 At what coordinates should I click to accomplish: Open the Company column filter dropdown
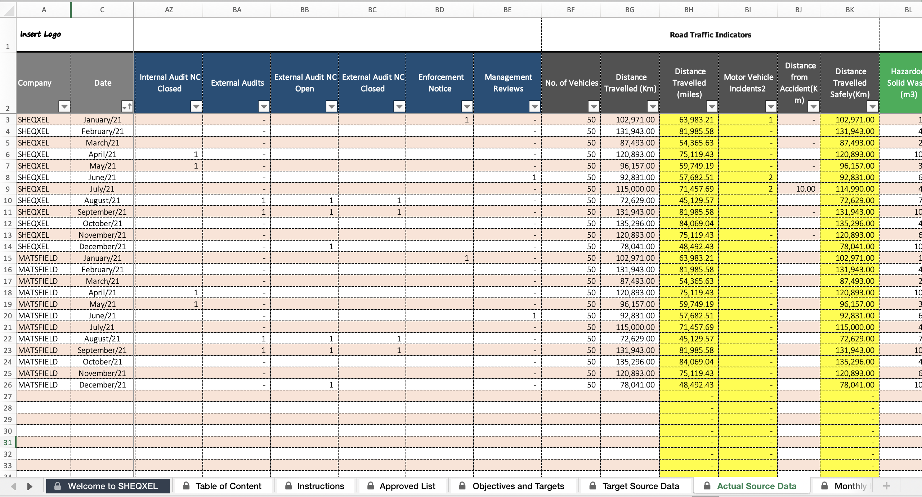[64, 107]
